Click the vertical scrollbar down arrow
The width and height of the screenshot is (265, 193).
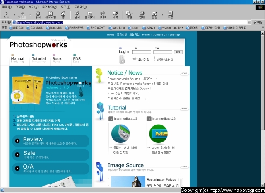(x=263, y=185)
